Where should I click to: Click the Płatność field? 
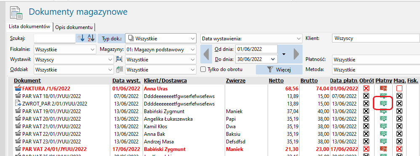376,59
